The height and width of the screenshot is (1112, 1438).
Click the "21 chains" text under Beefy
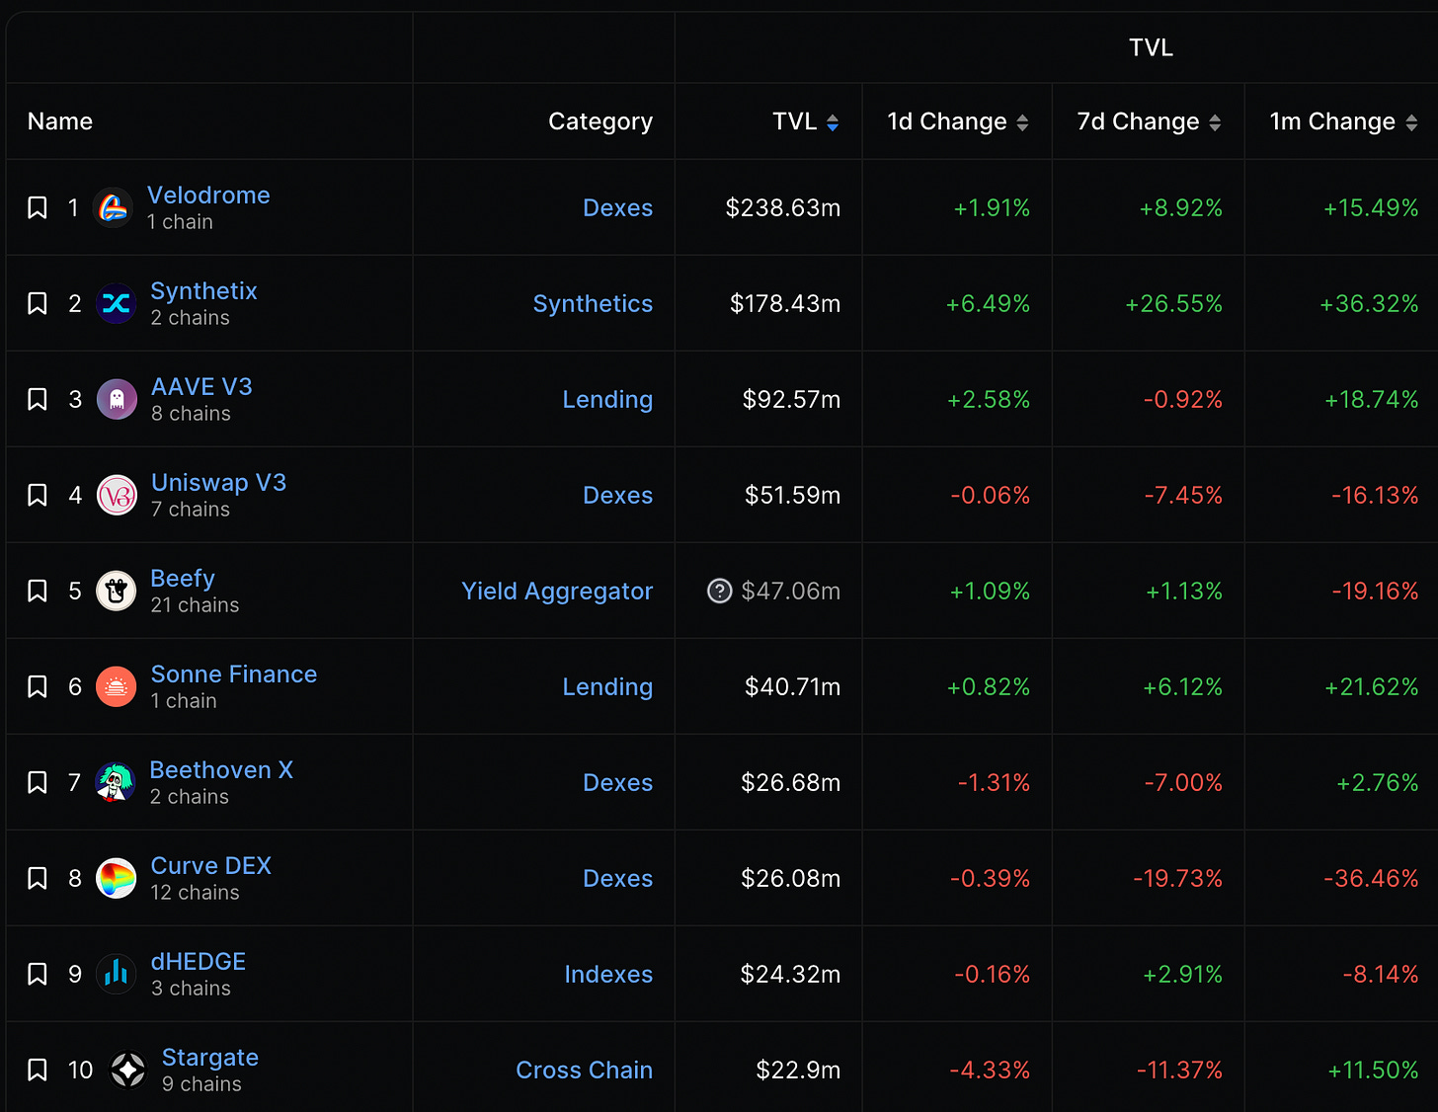195,604
